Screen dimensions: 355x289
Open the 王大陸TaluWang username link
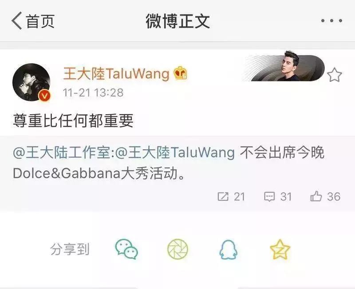click(x=116, y=74)
